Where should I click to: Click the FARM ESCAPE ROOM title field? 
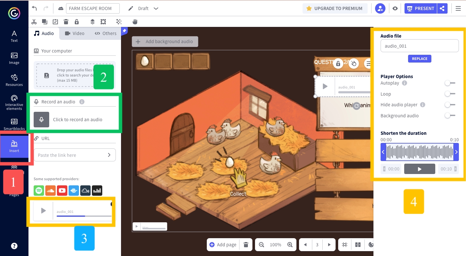click(93, 8)
